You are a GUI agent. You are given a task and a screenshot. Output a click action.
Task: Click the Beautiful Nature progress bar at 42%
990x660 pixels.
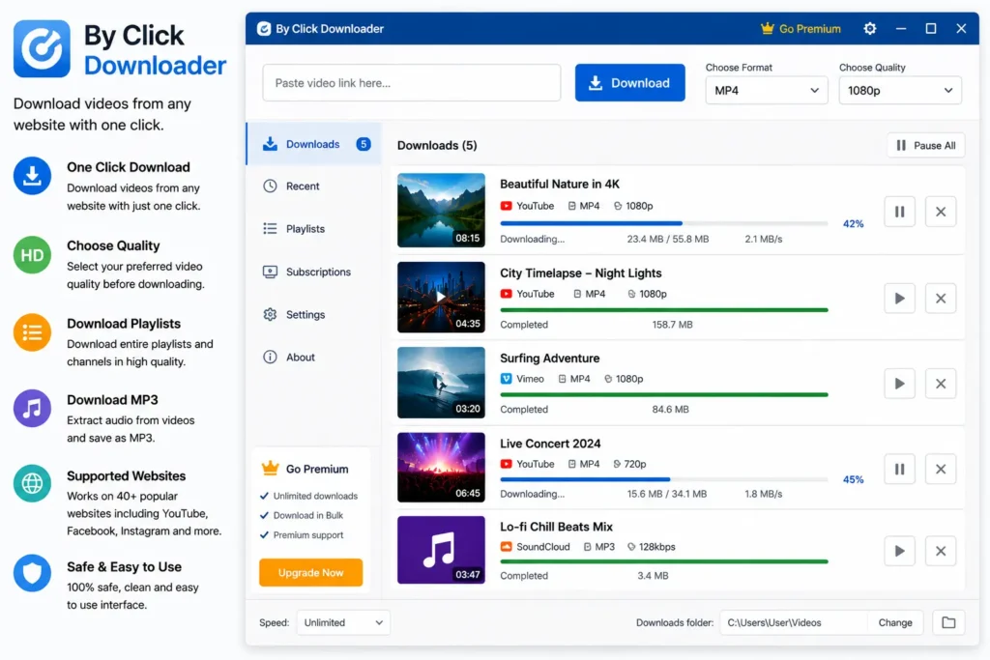click(x=663, y=223)
